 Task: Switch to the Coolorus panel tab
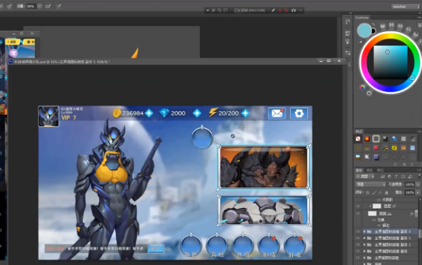click(x=362, y=18)
